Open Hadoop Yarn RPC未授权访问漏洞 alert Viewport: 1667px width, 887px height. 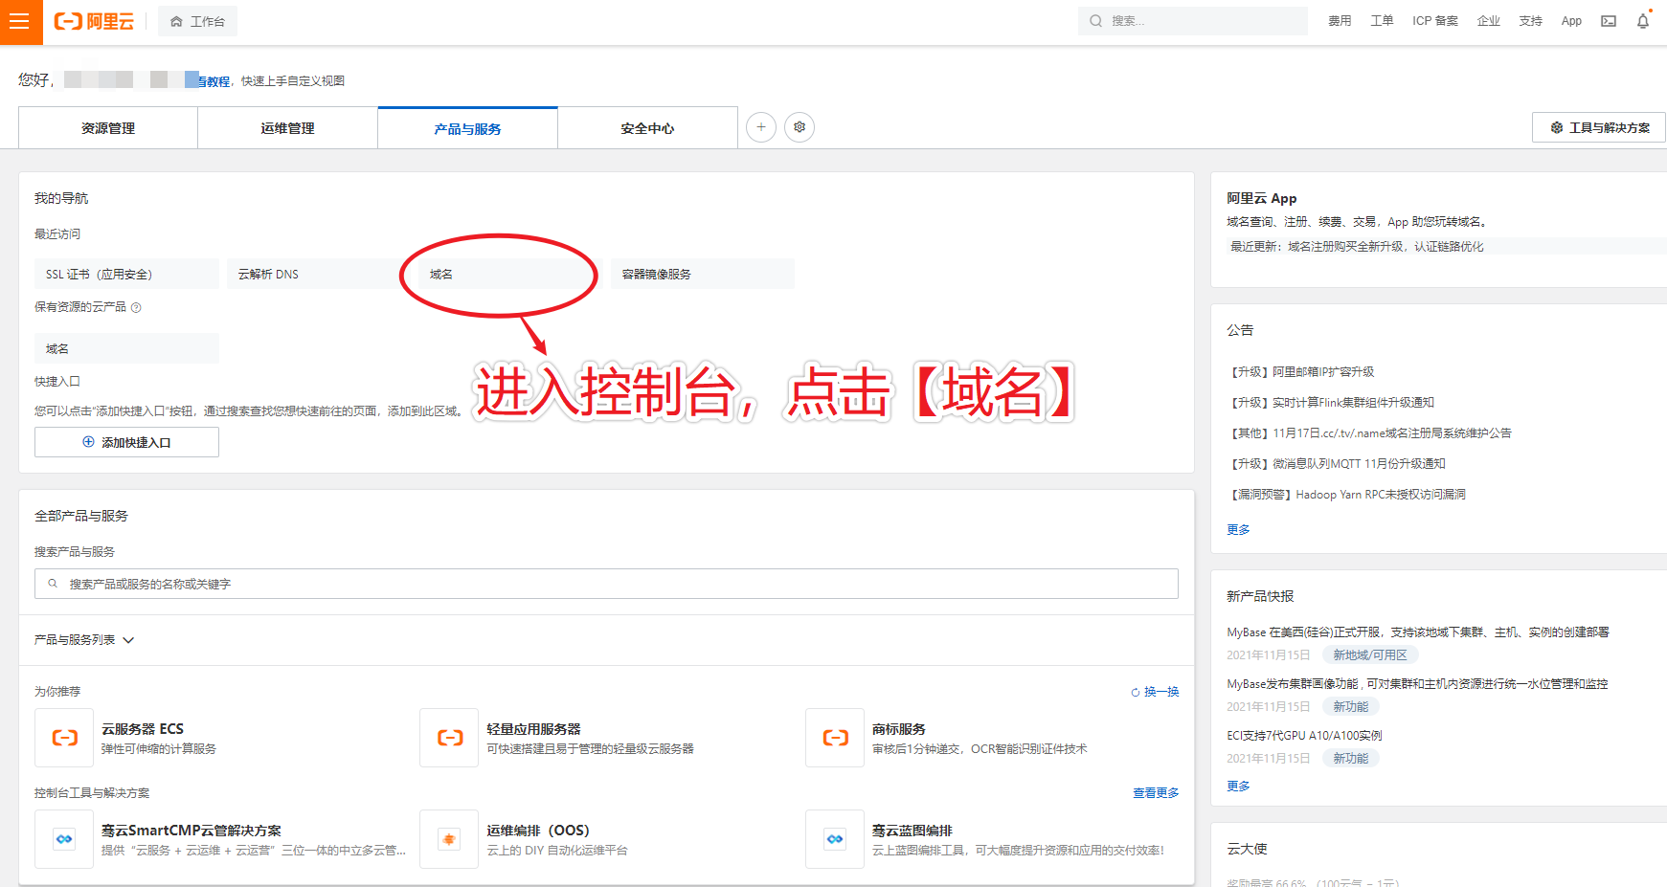coord(1346,495)
